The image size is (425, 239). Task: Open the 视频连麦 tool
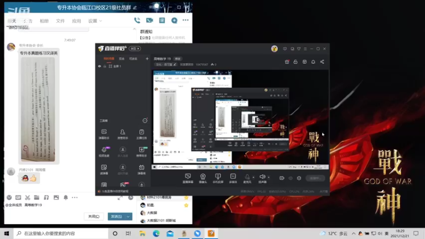click(x=104, y=152)
